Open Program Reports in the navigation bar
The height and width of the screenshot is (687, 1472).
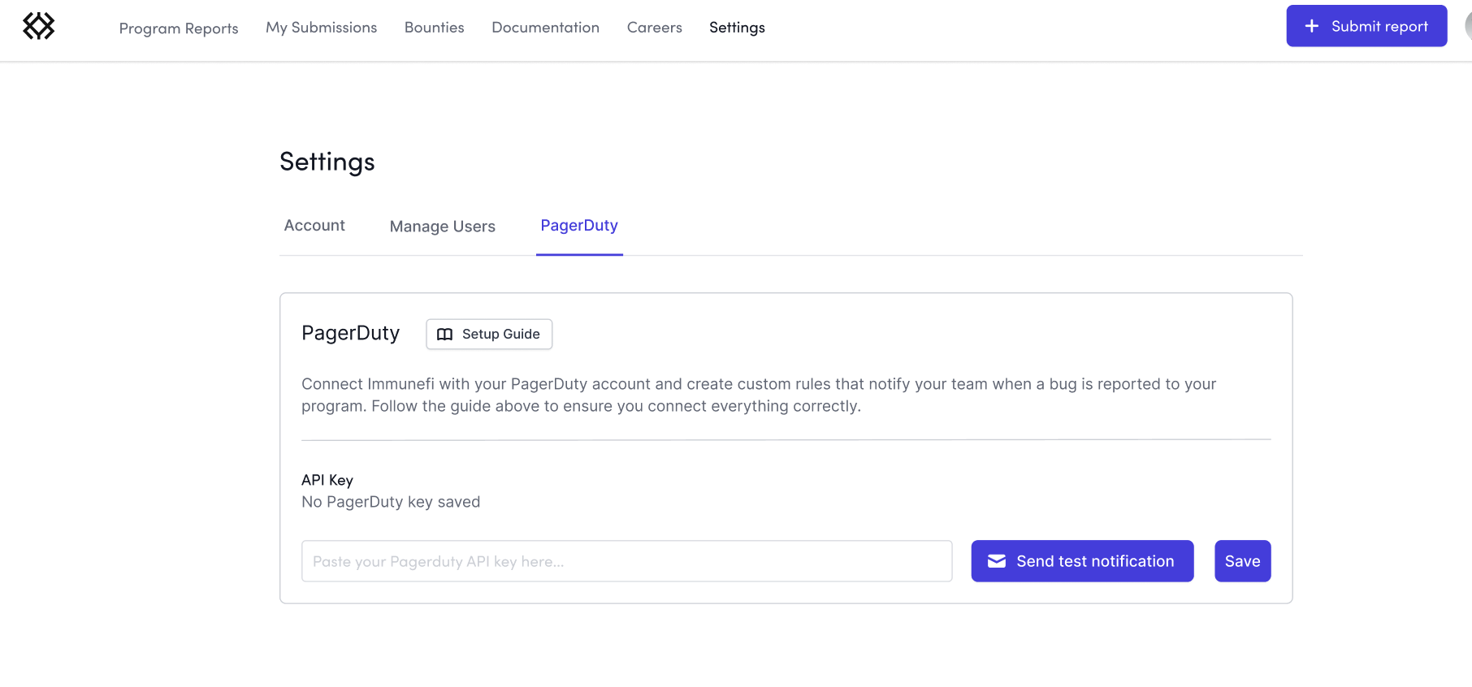tap(179, 28)
